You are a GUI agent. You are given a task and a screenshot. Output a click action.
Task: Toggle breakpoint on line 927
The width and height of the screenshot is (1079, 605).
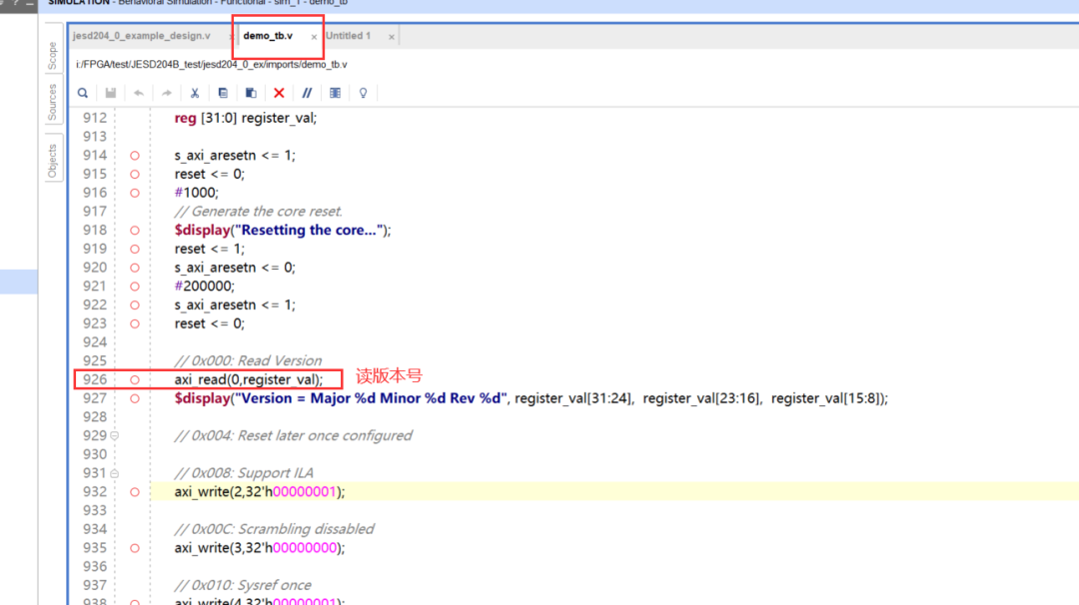(135, 398)
